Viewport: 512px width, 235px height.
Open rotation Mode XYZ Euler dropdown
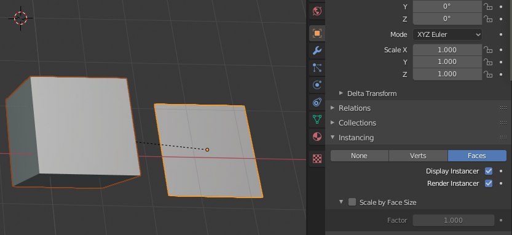pos(447,34)
